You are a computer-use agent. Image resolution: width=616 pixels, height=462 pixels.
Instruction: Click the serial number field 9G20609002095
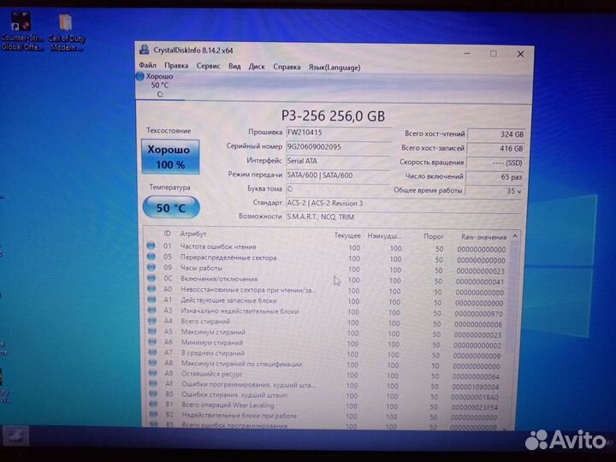(338, 147)
